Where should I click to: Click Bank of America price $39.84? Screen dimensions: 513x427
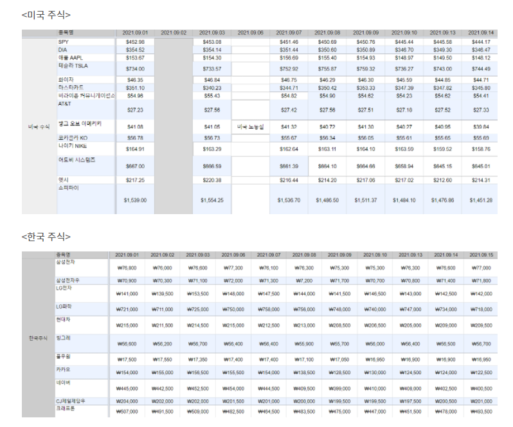(x=481, y=127)
